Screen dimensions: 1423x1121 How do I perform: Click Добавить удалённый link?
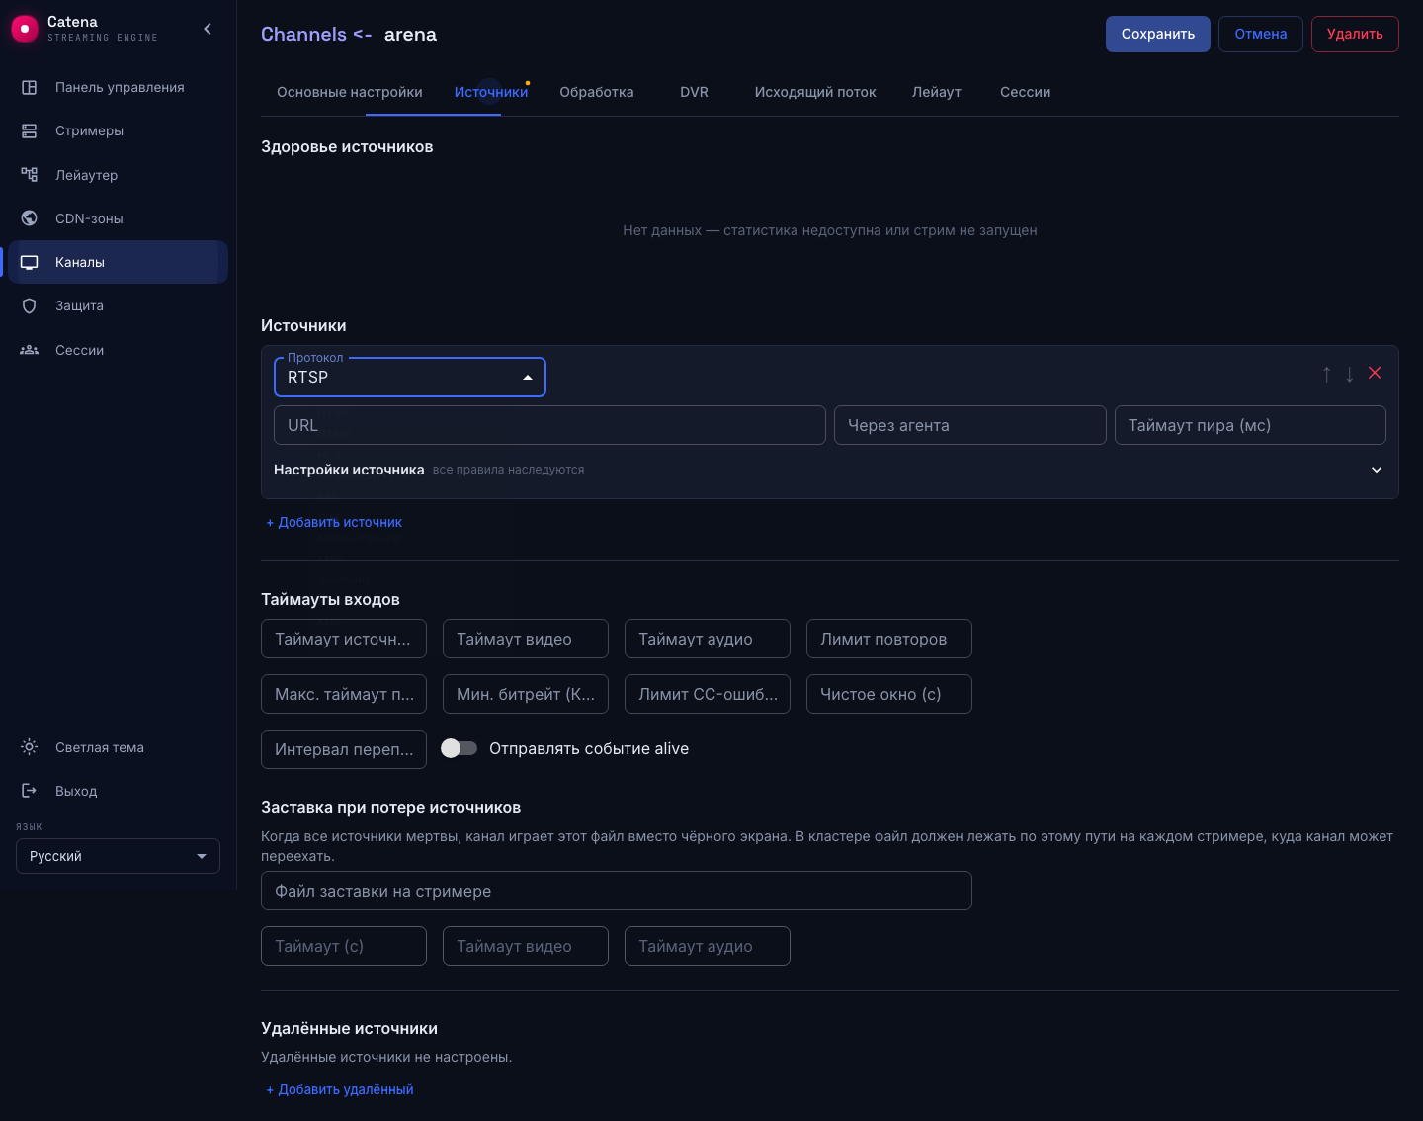340,1089
